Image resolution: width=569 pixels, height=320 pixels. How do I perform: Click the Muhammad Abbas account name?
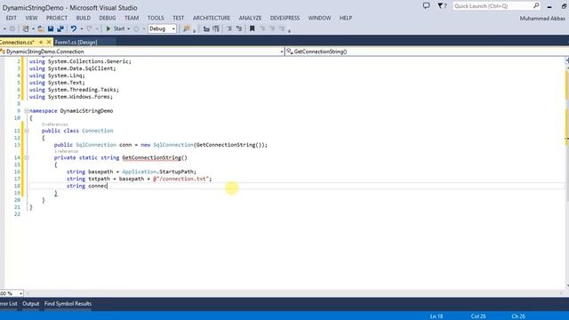[x=542, y=18]
